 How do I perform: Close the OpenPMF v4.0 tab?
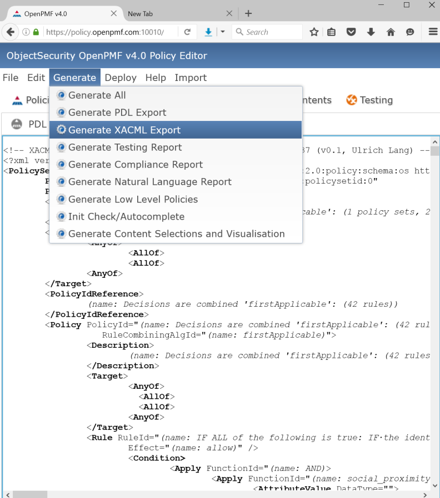click(x=113, y=13)
